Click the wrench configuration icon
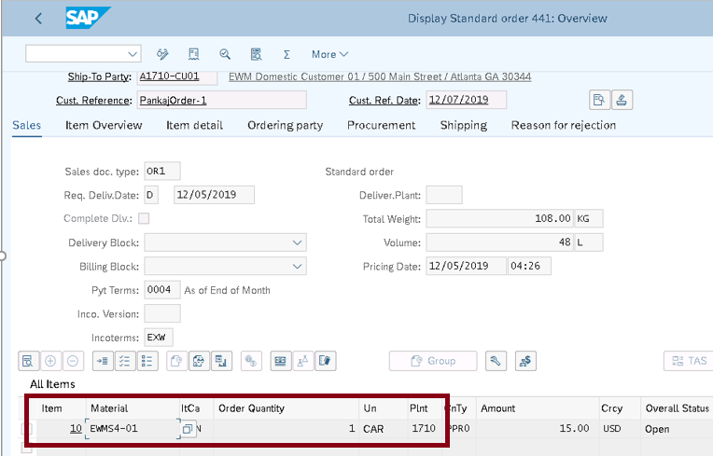The image size is (713, 456). (x=496, y=361)
